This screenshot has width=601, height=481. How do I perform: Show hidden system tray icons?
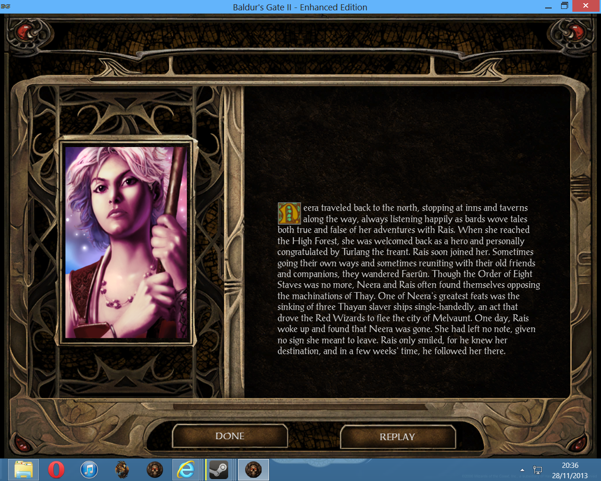(522, 470)
